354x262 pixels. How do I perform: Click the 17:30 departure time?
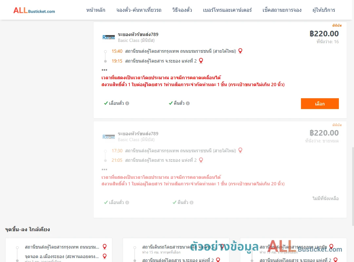click(117, 151)
